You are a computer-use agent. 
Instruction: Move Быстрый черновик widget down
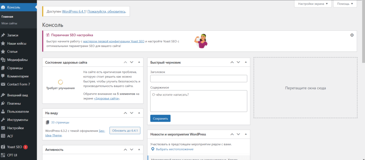(238, 62)
